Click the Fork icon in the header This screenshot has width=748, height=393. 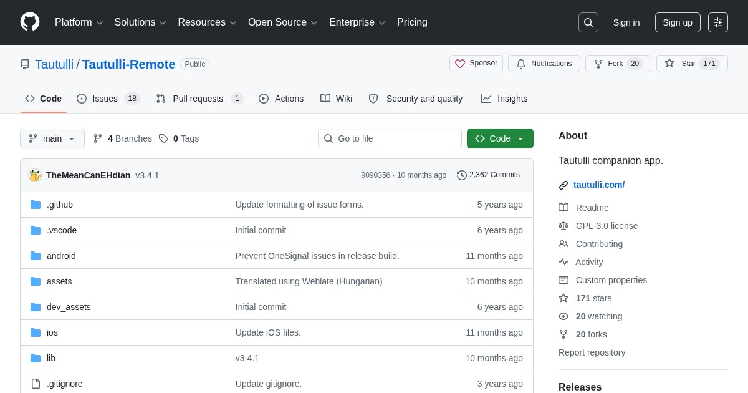(598, 64)
